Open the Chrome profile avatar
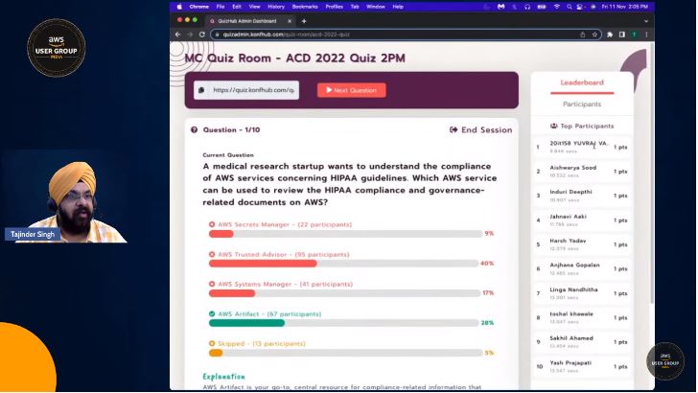The width and height of the screenshot is (698, 393). point(635,35)
